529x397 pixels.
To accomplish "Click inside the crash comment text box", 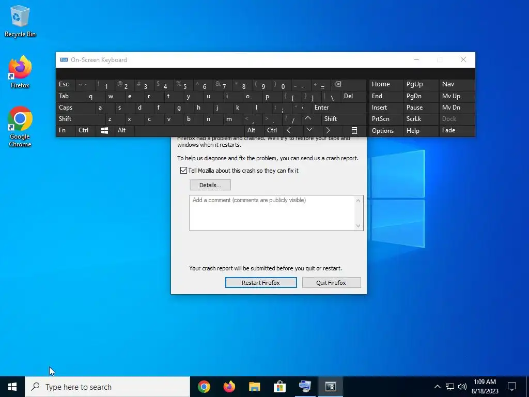I will (x=272, y=213).
